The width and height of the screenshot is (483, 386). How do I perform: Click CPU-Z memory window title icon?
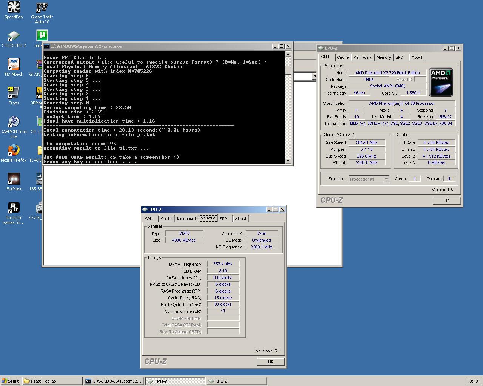[145, 210]
